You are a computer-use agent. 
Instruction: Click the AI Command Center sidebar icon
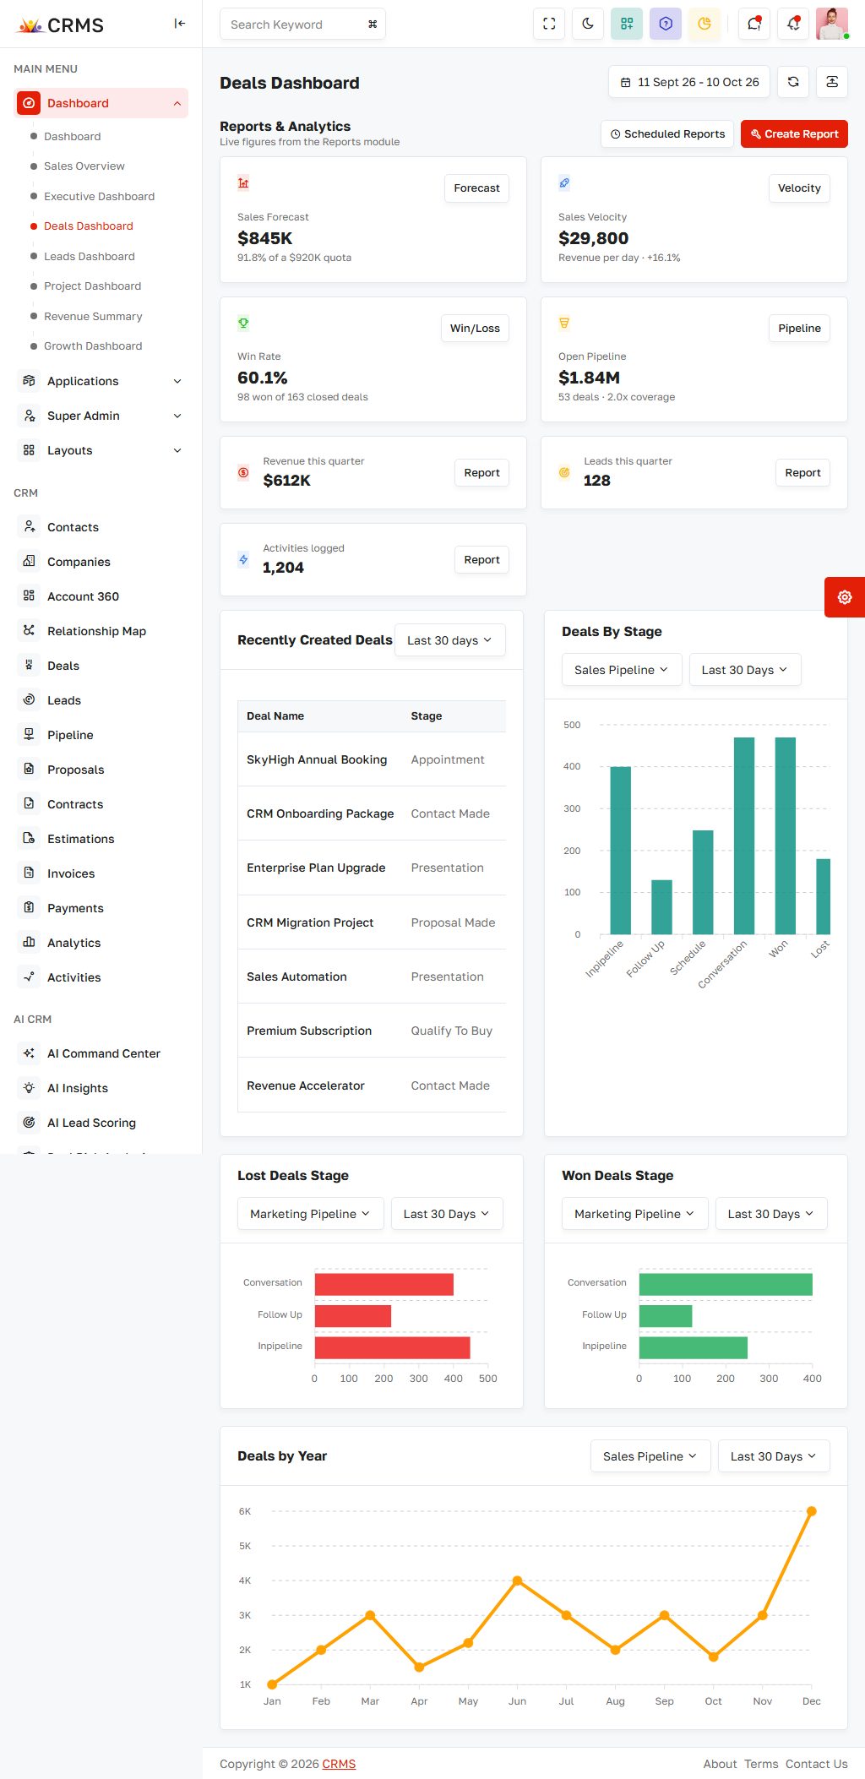point(29,1053)
